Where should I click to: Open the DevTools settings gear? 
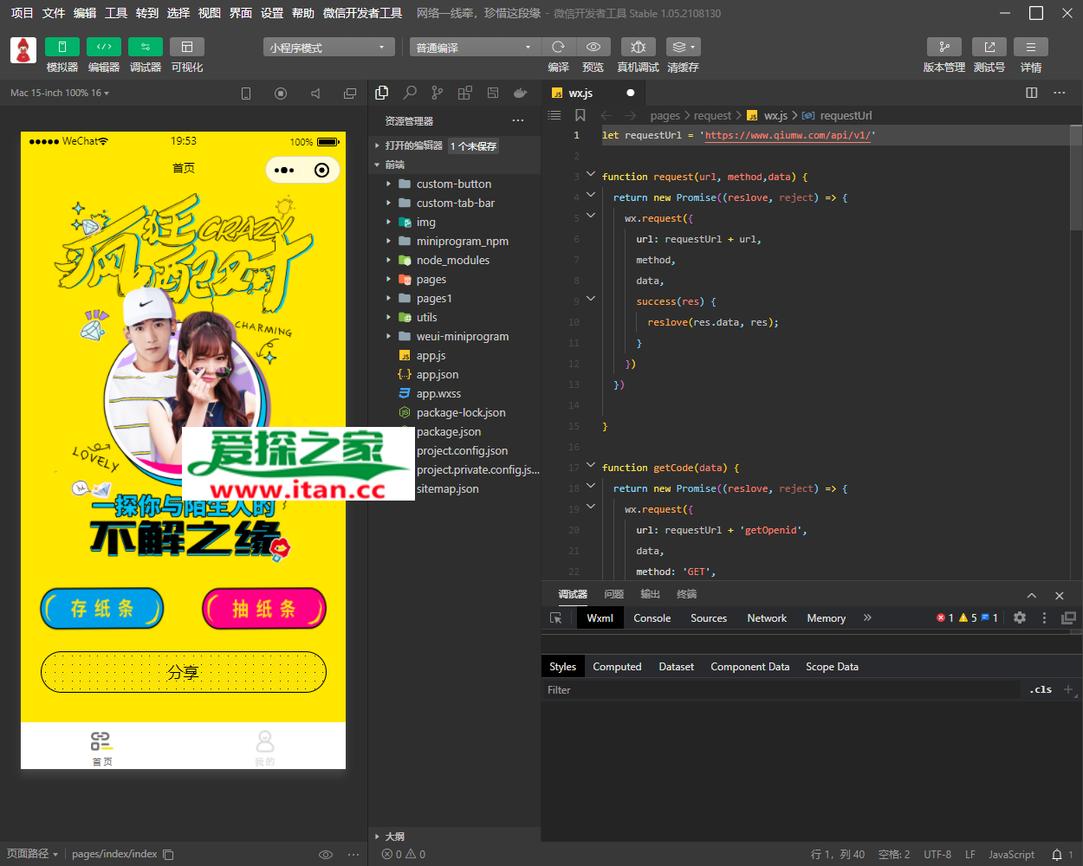pos(1020,617)
